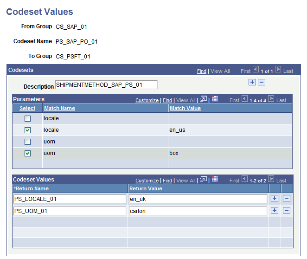Viewport: 307px width, 259px height.
Task: Sort by Return Name column header
Action: tap(31, 188)
